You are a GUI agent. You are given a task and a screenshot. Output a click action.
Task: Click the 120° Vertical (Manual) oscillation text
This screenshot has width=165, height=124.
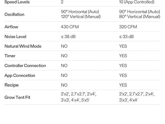click(x=81, y=17)
